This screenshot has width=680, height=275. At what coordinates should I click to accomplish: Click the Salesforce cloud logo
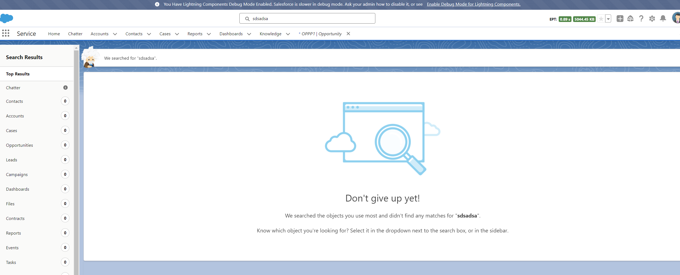(7, 18)
